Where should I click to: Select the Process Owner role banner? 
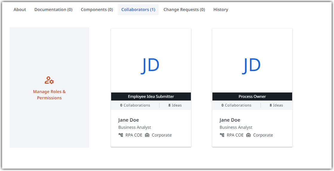point(252,97)
